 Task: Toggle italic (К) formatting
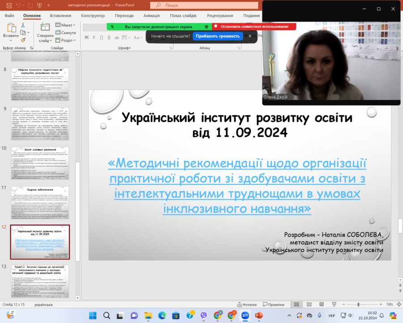click(94, 37)
